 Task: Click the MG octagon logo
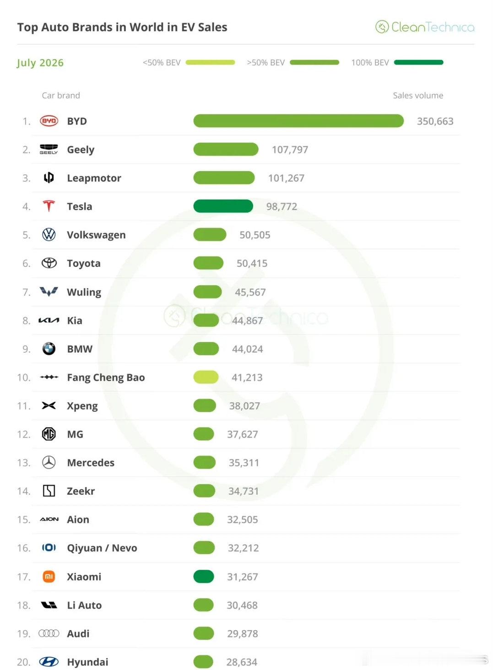49,434
